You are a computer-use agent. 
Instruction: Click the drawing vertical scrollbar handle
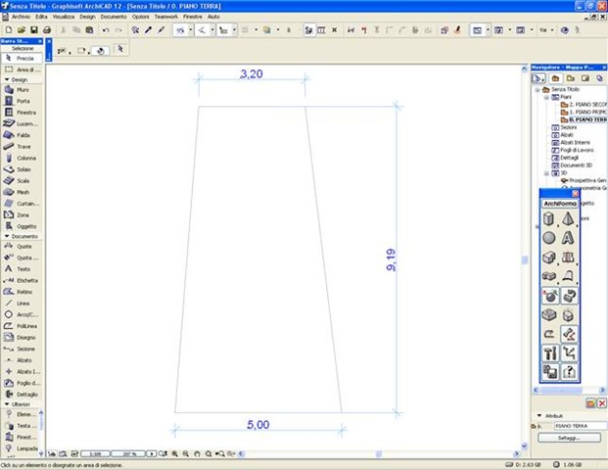click(524, 260)
